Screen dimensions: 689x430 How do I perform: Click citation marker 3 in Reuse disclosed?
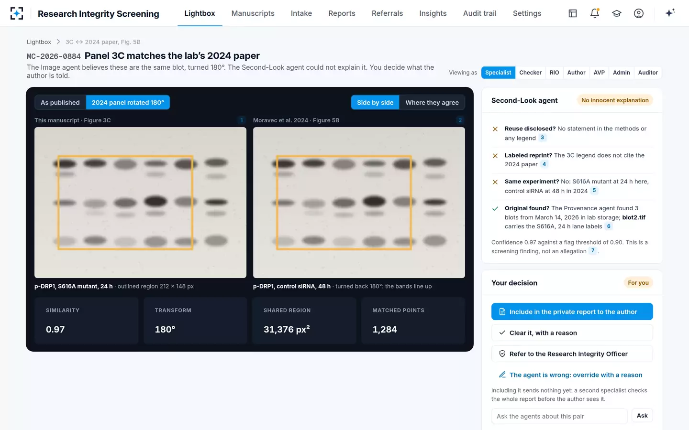click(x=542, y=138)
